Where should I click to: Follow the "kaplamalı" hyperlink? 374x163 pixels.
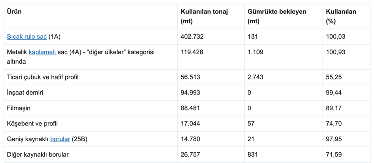(42, 52)
